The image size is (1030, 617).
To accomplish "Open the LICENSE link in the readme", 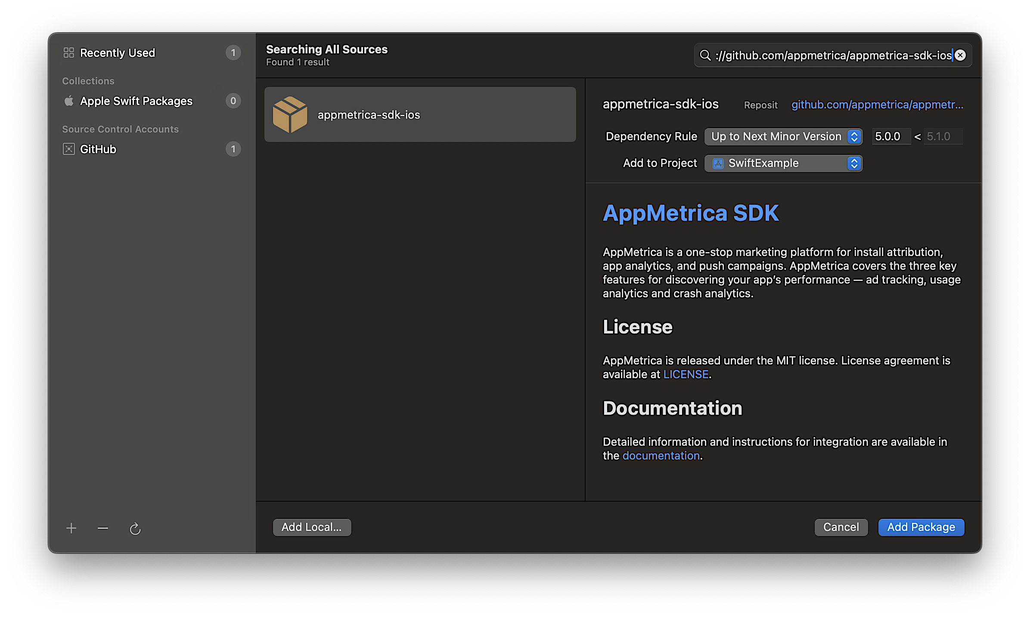I will (686, 374).
